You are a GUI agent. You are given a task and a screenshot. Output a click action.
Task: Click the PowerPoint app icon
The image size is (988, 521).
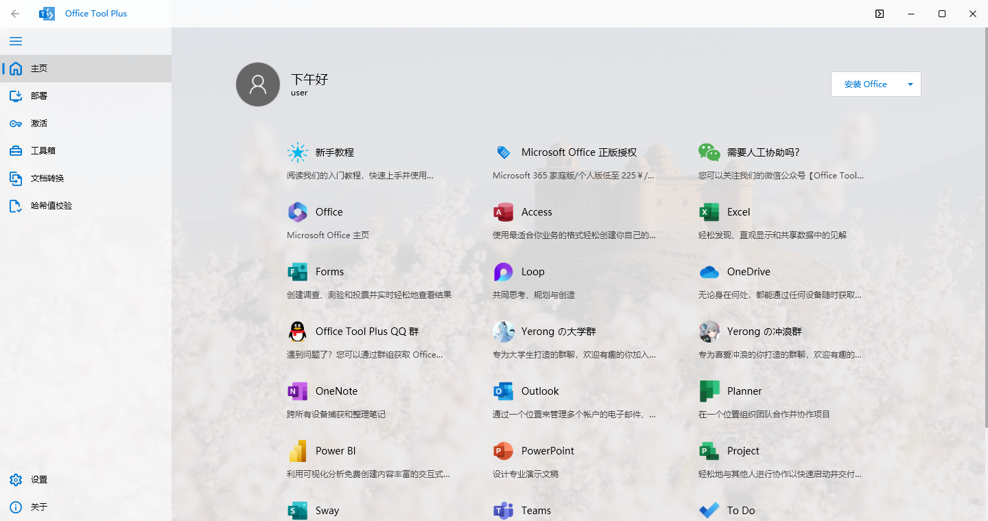[503, 451]
